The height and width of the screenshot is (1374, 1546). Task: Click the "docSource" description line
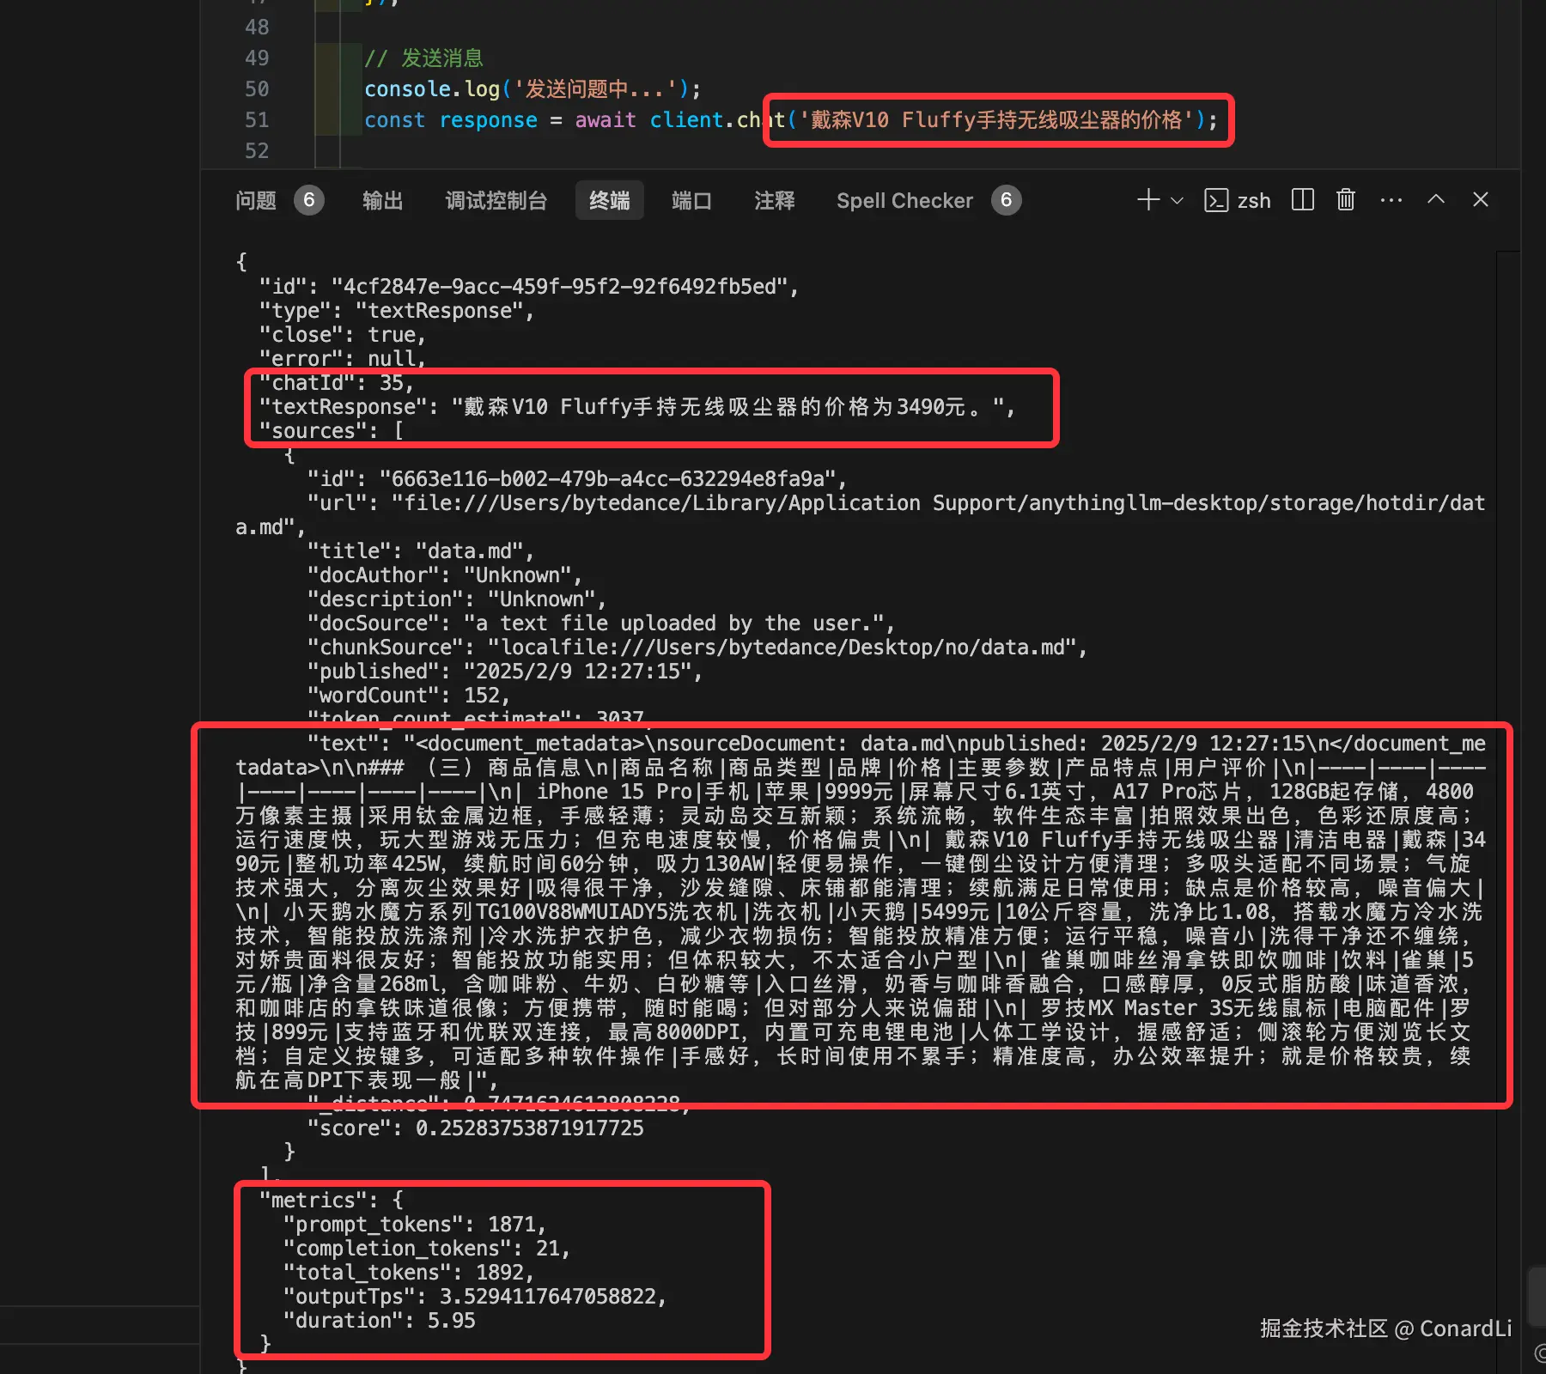(x=600, y=623)
